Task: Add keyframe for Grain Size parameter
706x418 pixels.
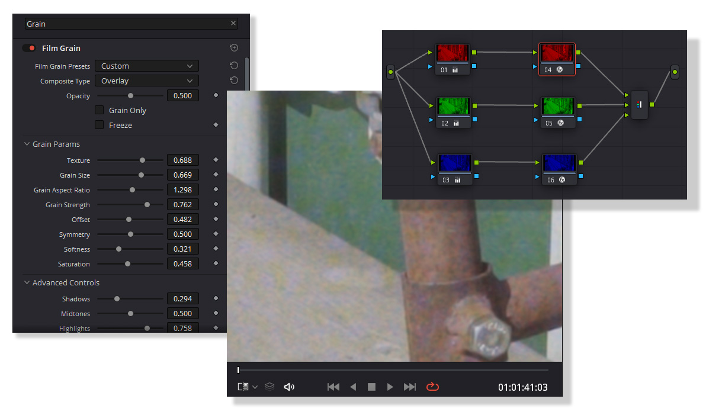Action: click(216, 175)
